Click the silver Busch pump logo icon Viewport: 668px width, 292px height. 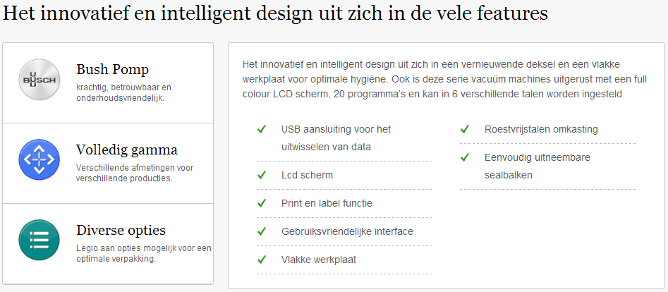coord(40,80)
